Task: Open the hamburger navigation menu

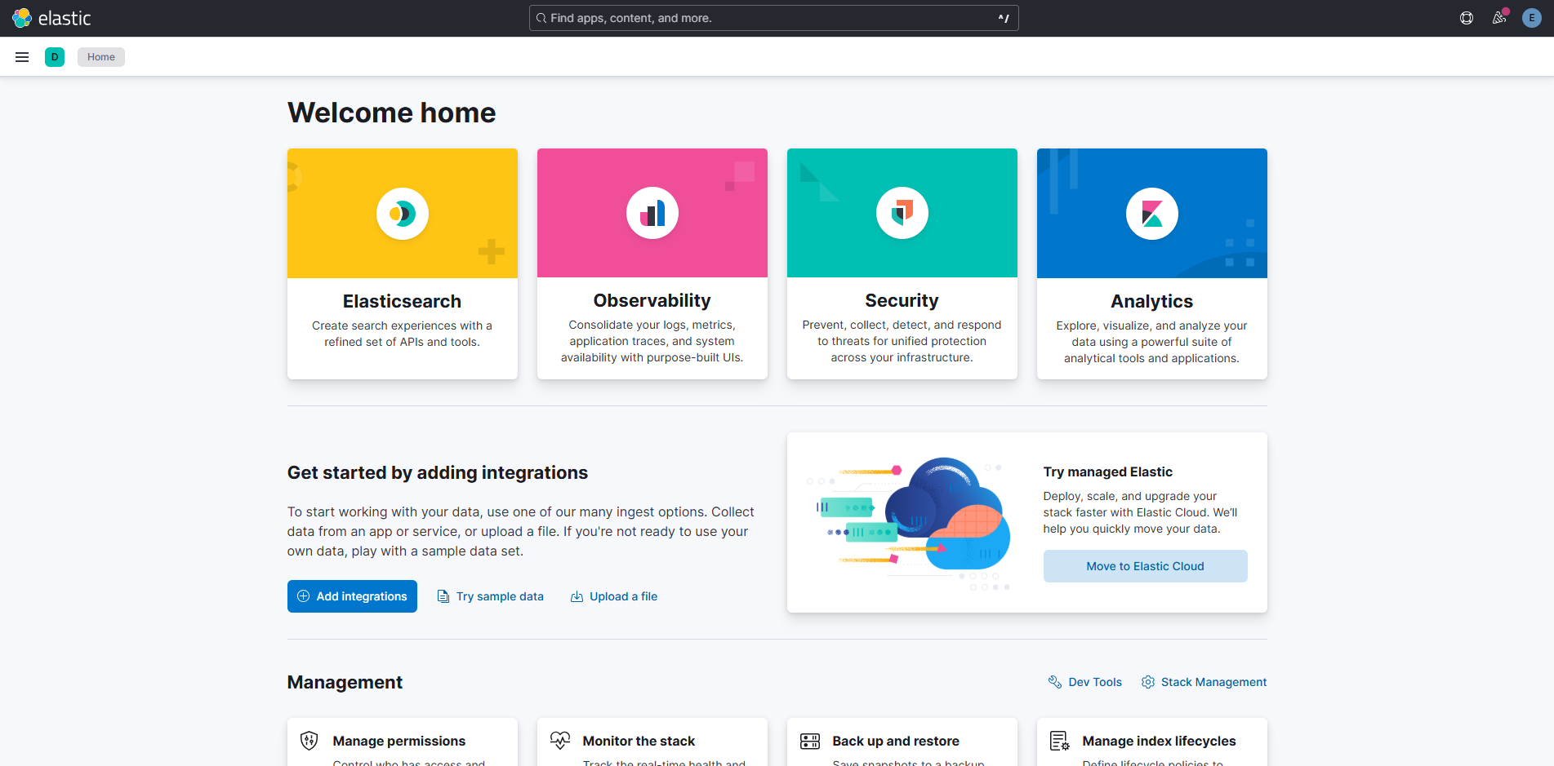Action: (22, 57)
